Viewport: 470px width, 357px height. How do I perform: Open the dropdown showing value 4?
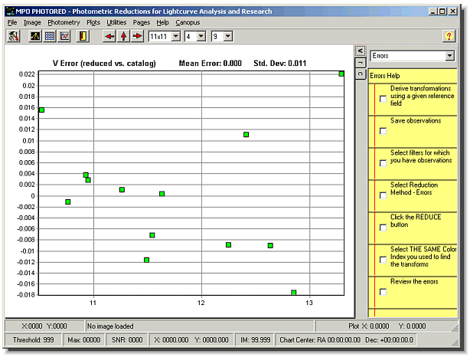click(201, 36)
